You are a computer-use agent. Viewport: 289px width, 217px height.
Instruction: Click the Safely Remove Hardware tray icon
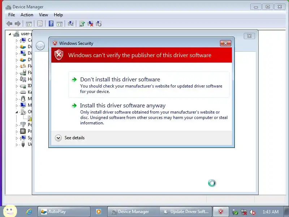click(x=235, y=212)
